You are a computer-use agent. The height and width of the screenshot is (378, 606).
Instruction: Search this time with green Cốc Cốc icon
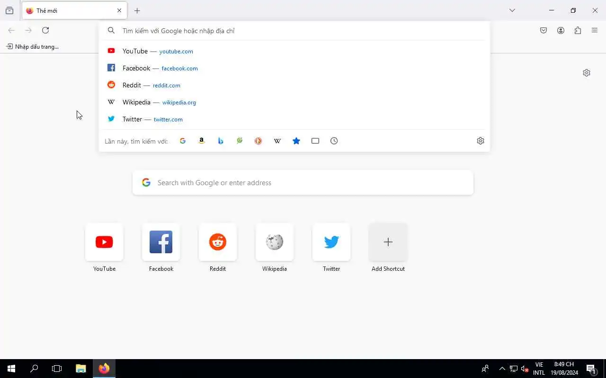tap(240, 141)
